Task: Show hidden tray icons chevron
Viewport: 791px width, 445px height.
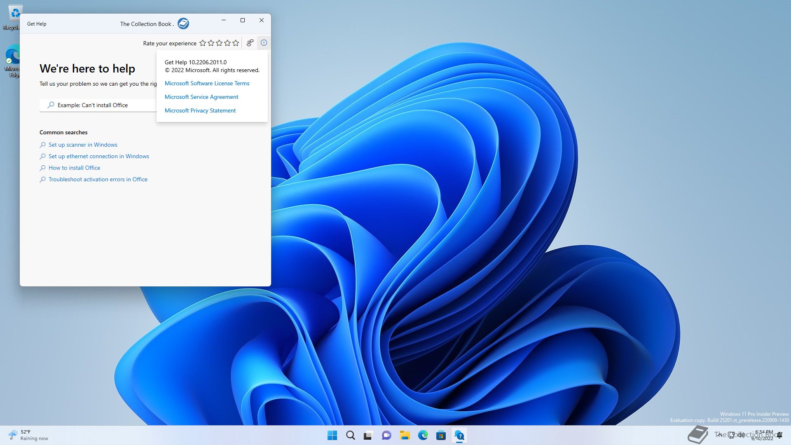Action: (719, 435)
